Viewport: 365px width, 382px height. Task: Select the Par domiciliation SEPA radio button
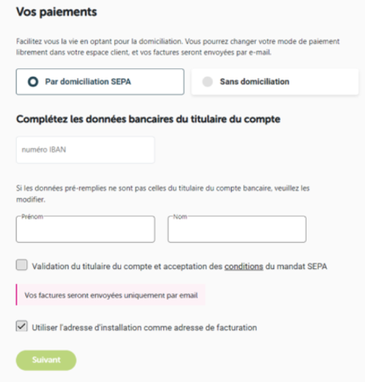(x=33, y=82)
